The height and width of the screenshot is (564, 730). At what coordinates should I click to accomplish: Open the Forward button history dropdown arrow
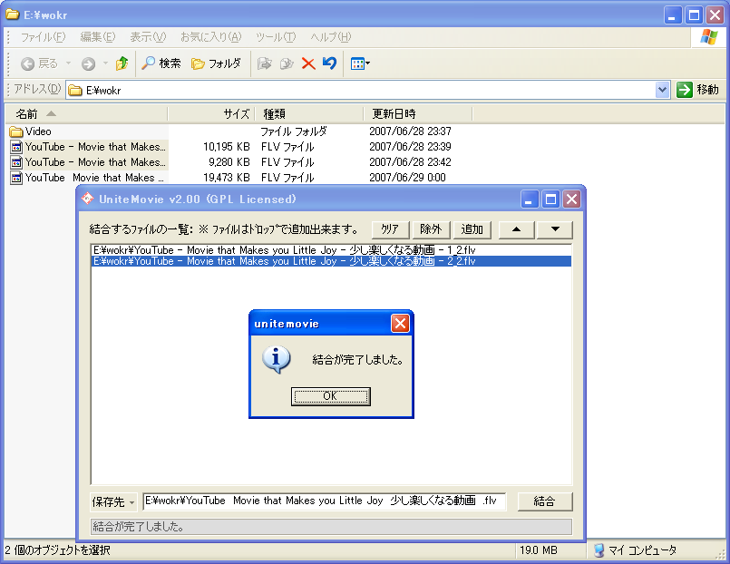106,63
